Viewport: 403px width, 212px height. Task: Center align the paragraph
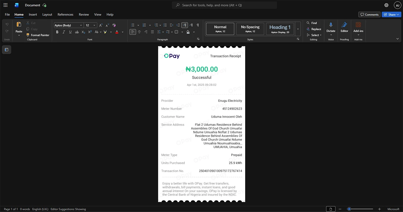[x=139, y=32]
